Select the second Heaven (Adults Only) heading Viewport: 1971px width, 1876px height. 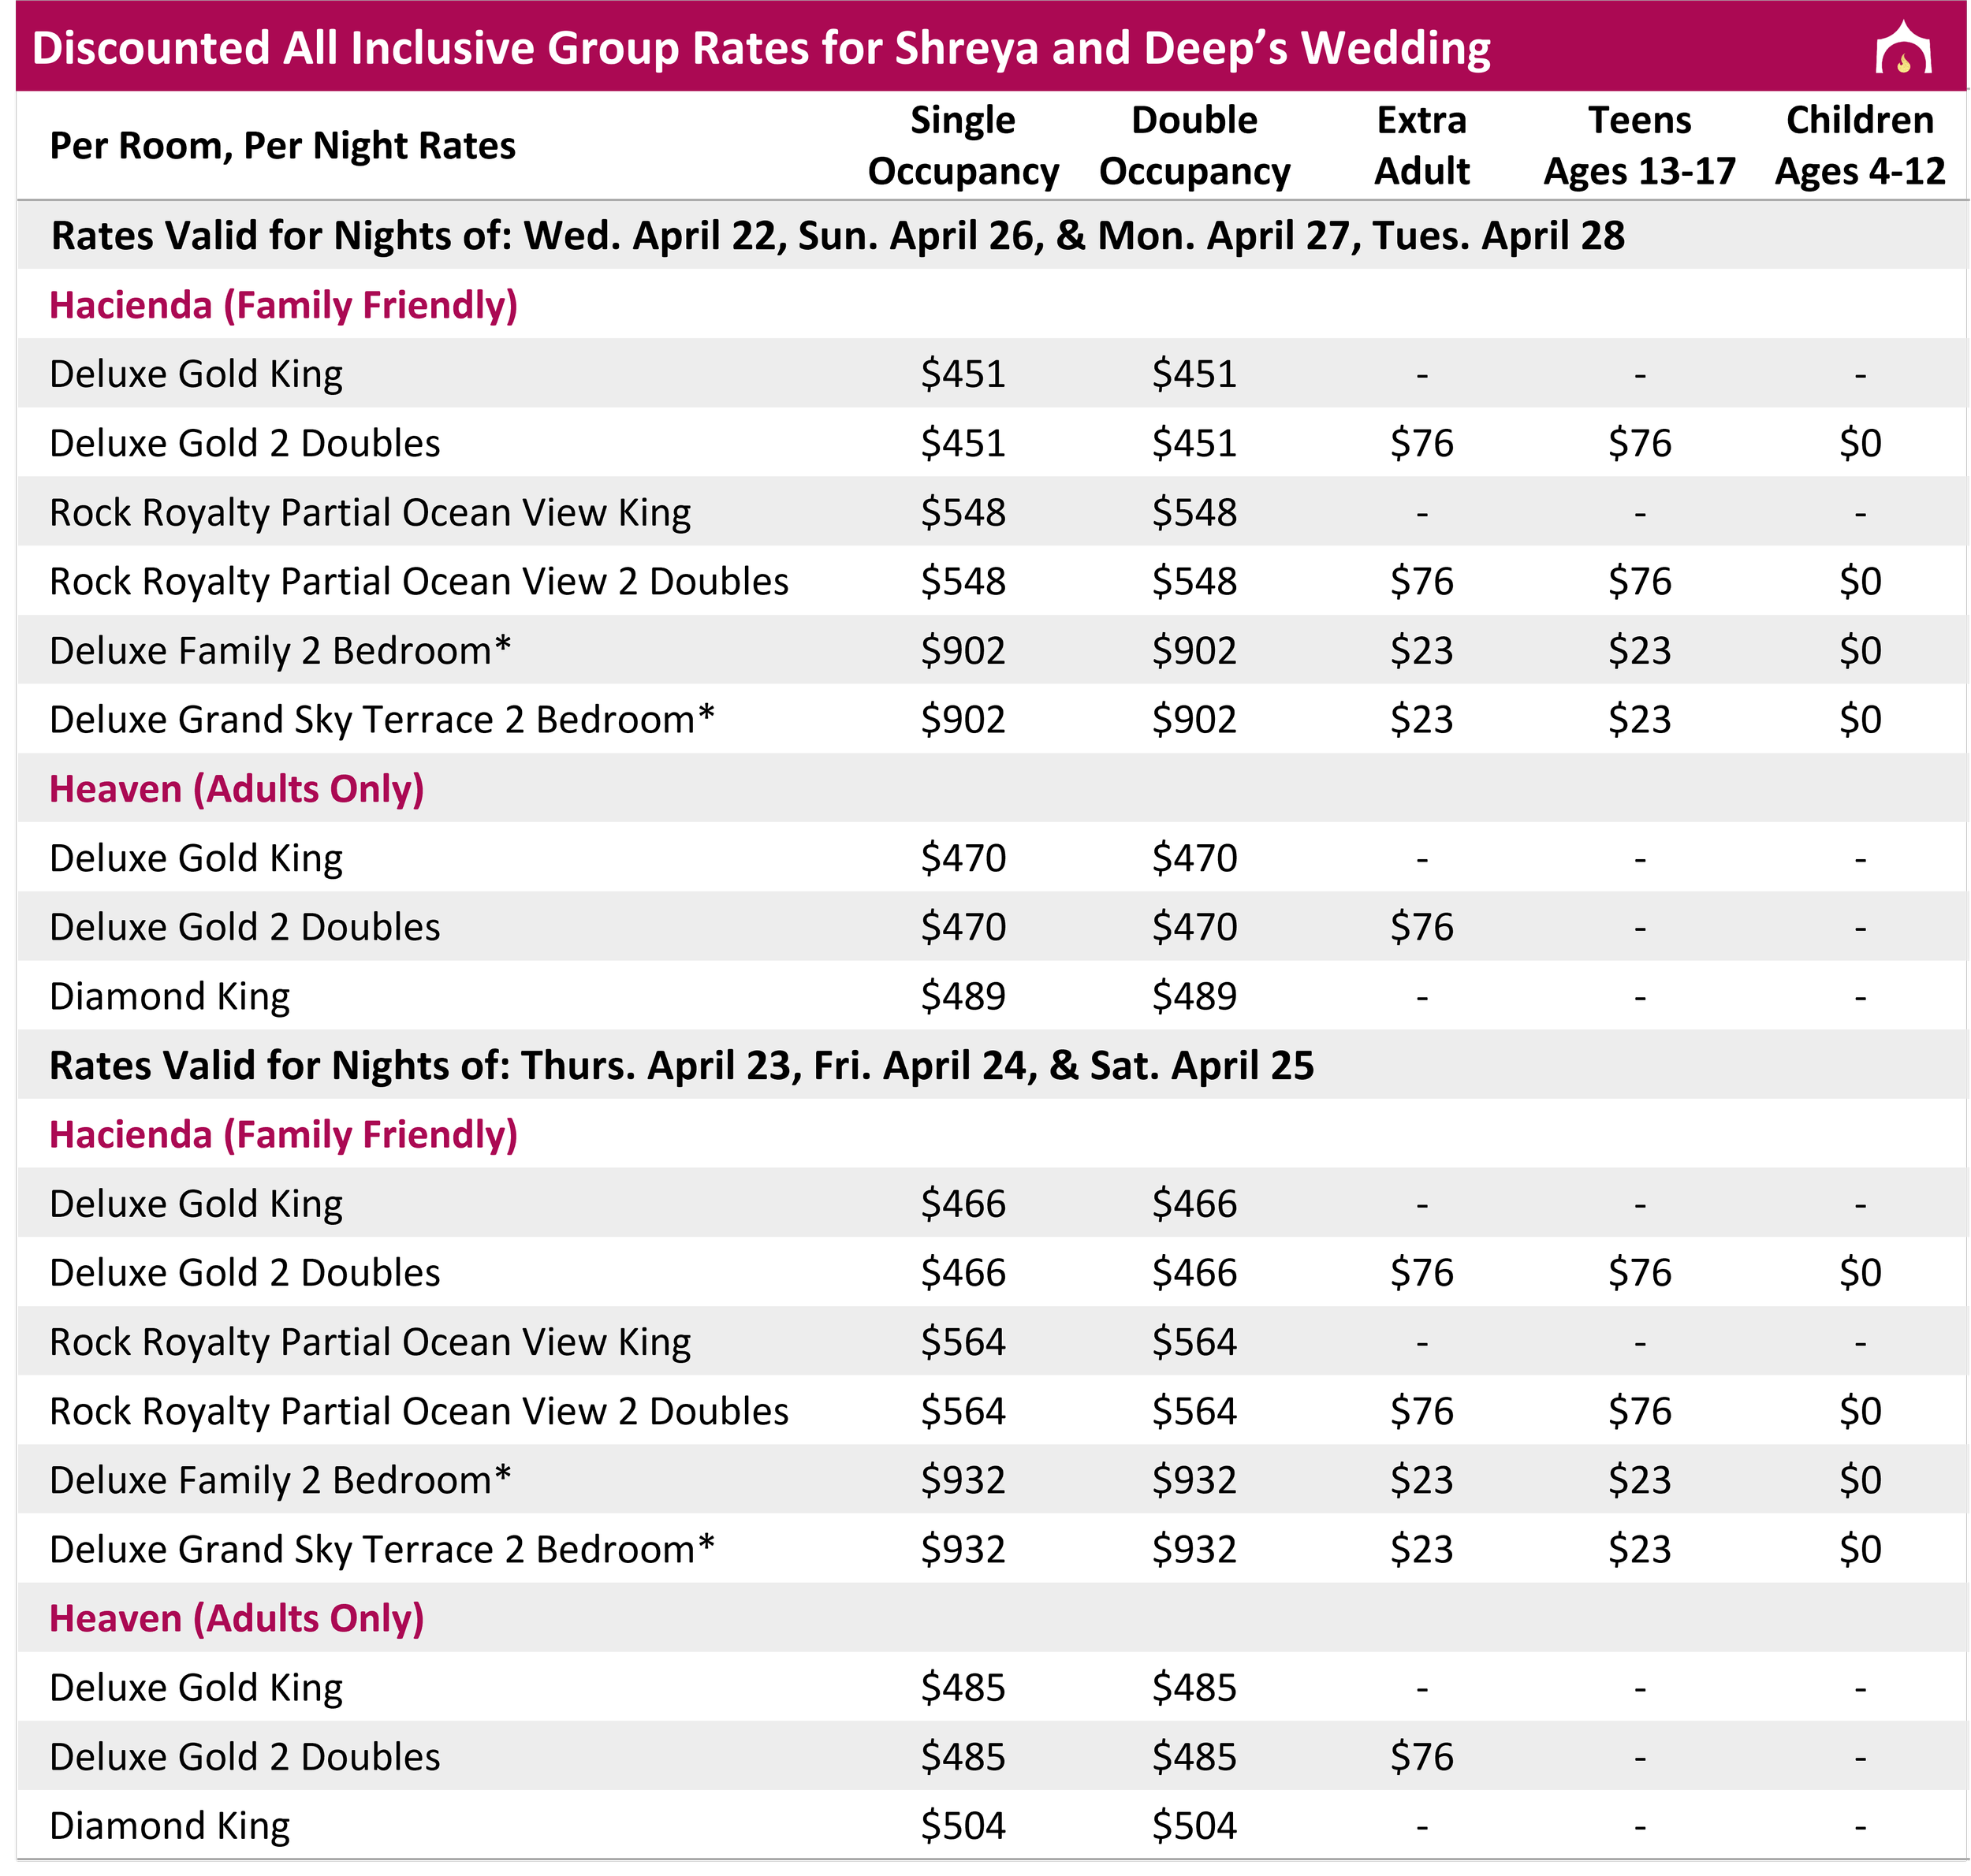[237, 1618]
